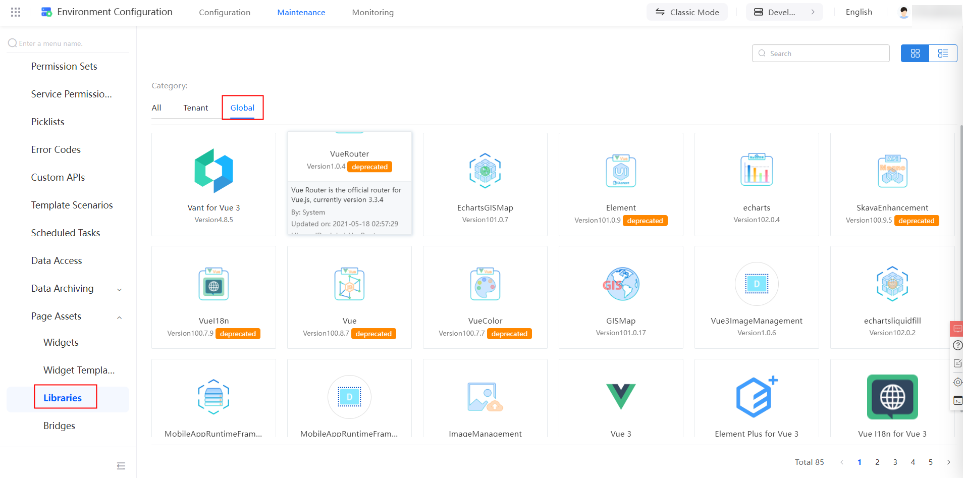Image resolution: width=963 pixels, height=478 pixels.
Task: Open the Maintenance top menu
Action: [x=301, y=12]
